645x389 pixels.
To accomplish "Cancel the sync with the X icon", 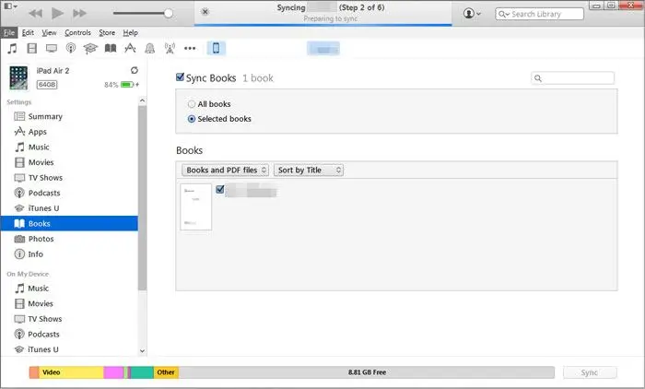I will tap(205, 12).
